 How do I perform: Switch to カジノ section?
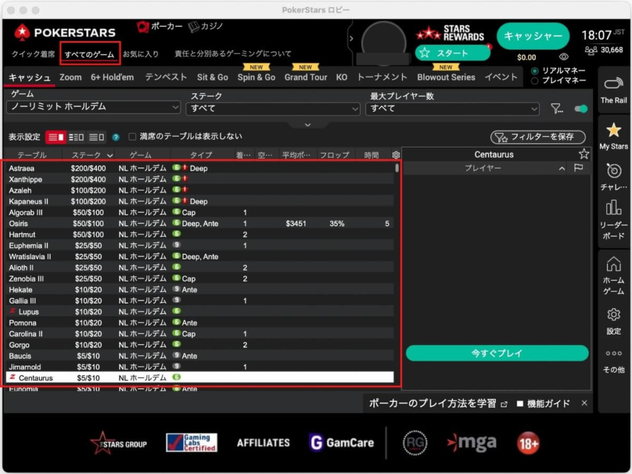[x=206, y=27]
